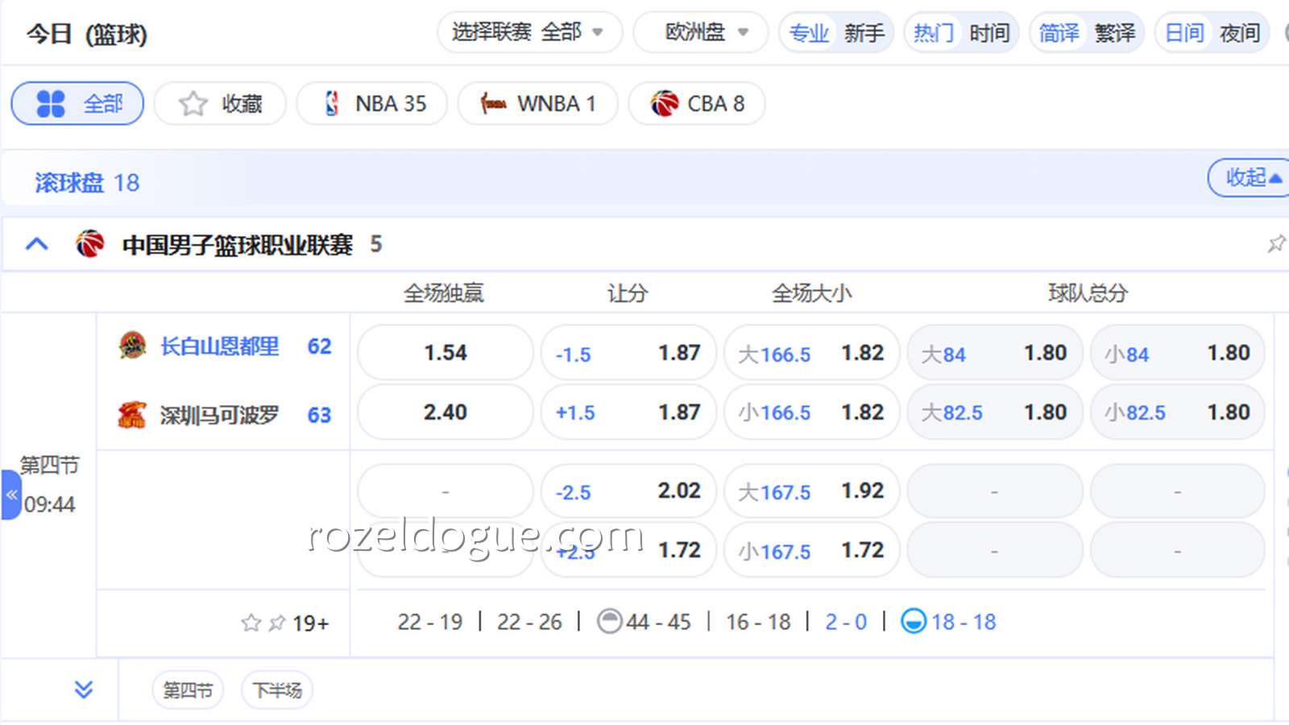Open the 选择联赛 全部 dropdown
Image resolution: width=1289 pixels, height=725 pixels.
[529, 32]
